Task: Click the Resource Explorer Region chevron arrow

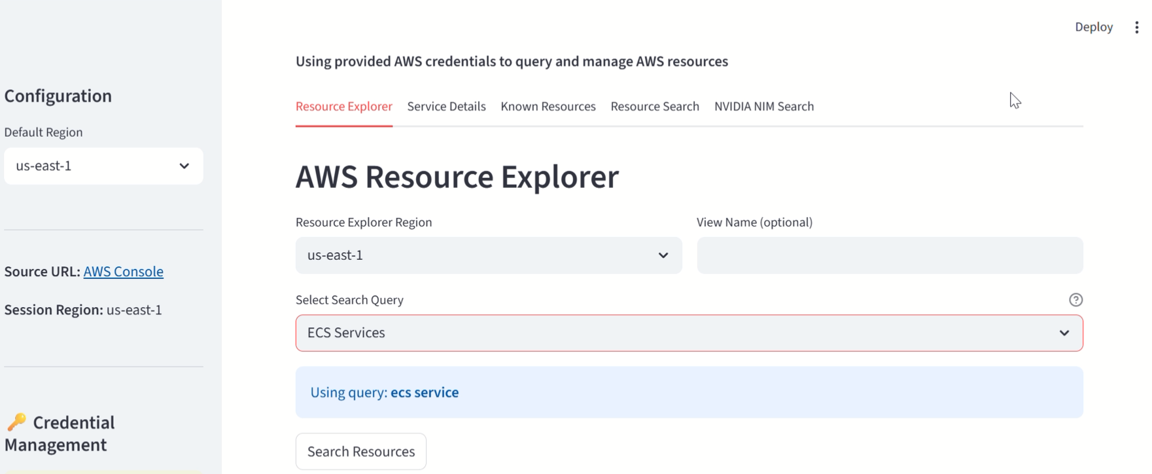Action: (663, 255)
